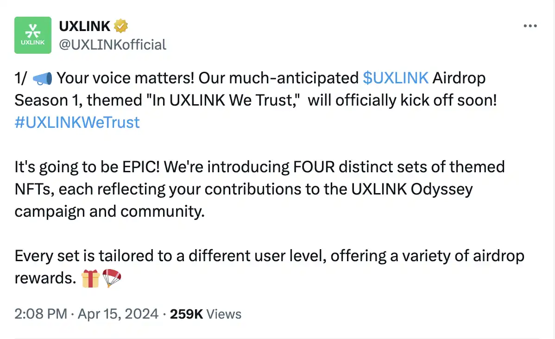Click the parachute emoji after rewards
Image resolution: width=555 pixels, height=339 pixels.
[112, 278]
